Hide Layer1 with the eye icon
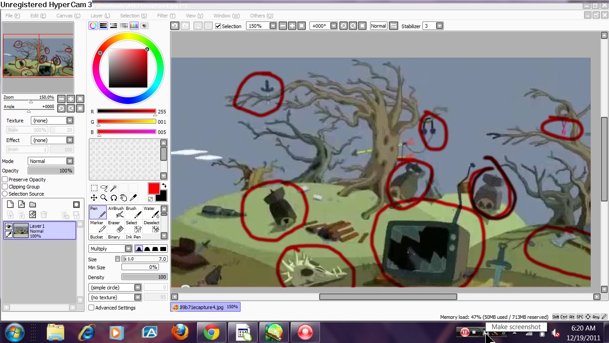This screenshot has height=343, width=609. pos(8,227)
